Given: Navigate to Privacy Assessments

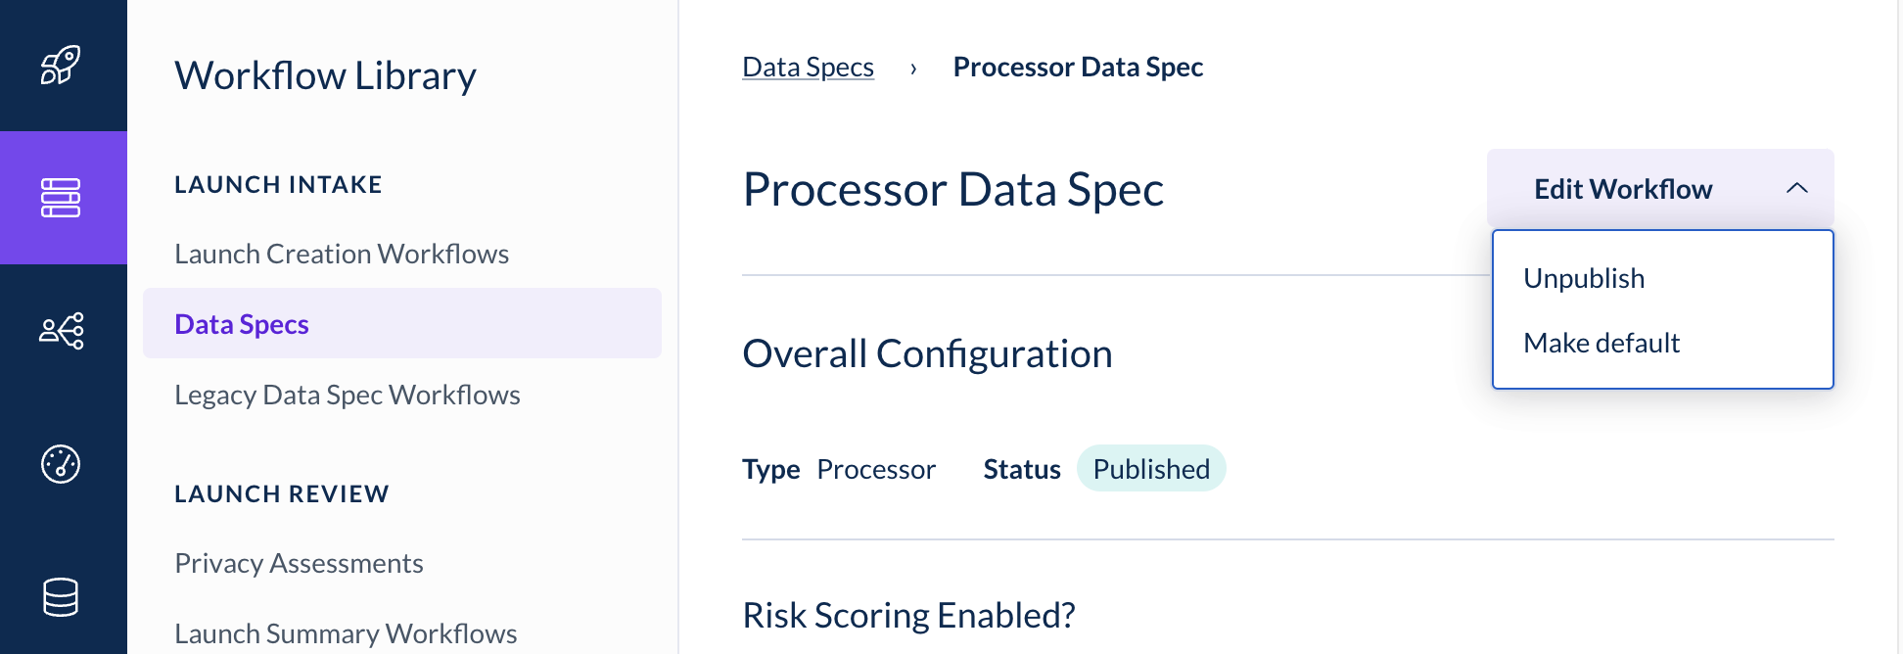Looking at the screenshot, I should click(x=299, y=564).
